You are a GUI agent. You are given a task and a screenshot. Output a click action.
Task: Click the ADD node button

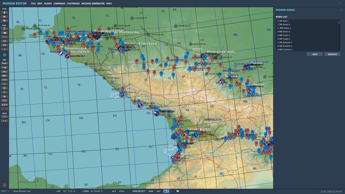tap(315, 54)
